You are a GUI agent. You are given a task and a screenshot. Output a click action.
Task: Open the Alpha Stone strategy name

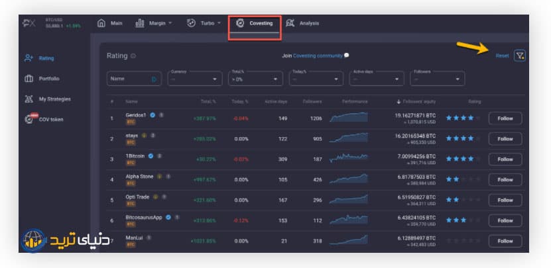click(x=139, y=177)
